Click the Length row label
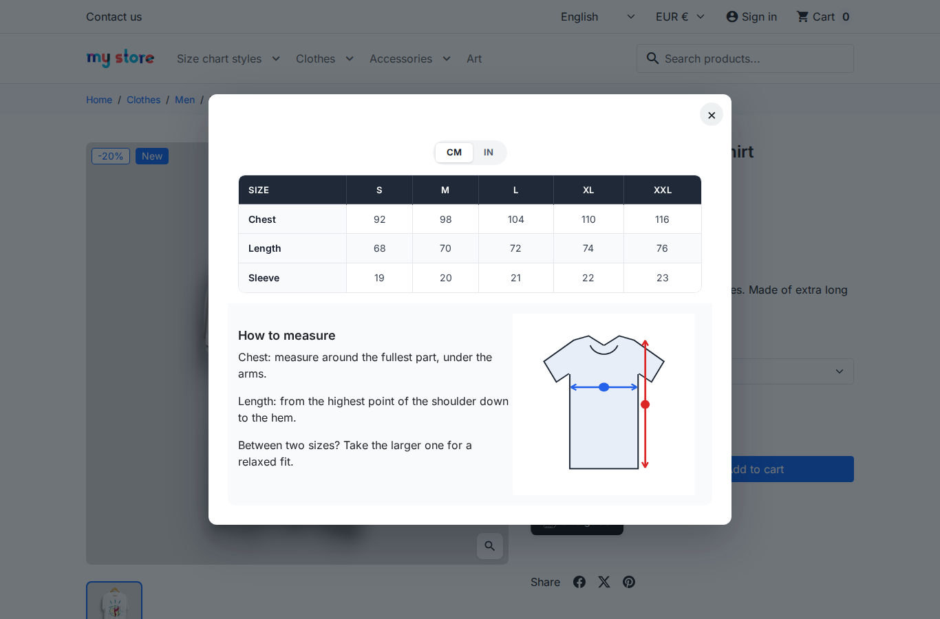940x619 pixels. pyautogui.click(x=265, y=248)
